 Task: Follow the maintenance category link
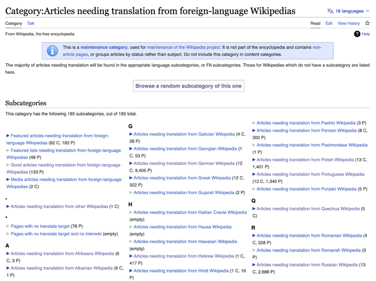click(x=104, y=47)
